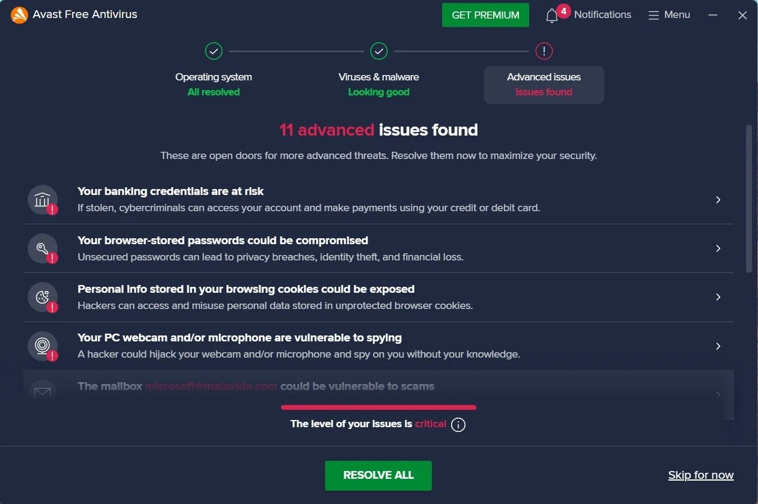Open the Menu
758x504 pixels.
click(x=669, y=14)
